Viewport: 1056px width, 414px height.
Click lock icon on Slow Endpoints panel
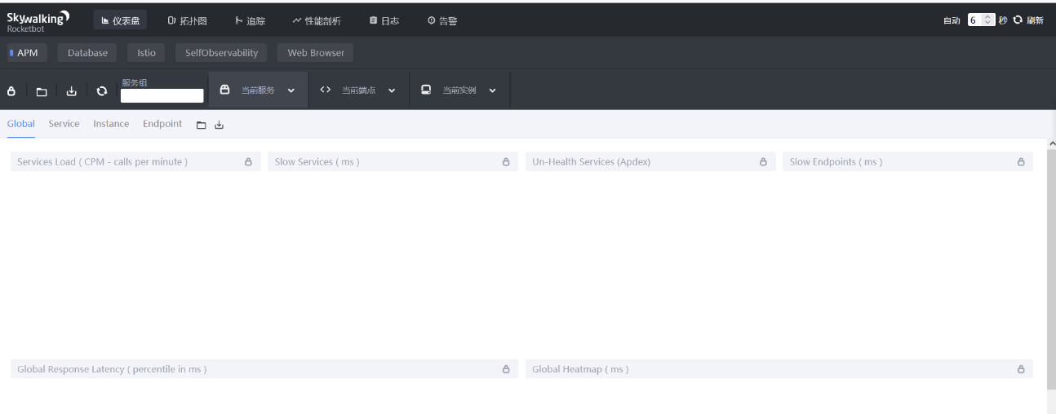coord(1021,162)
